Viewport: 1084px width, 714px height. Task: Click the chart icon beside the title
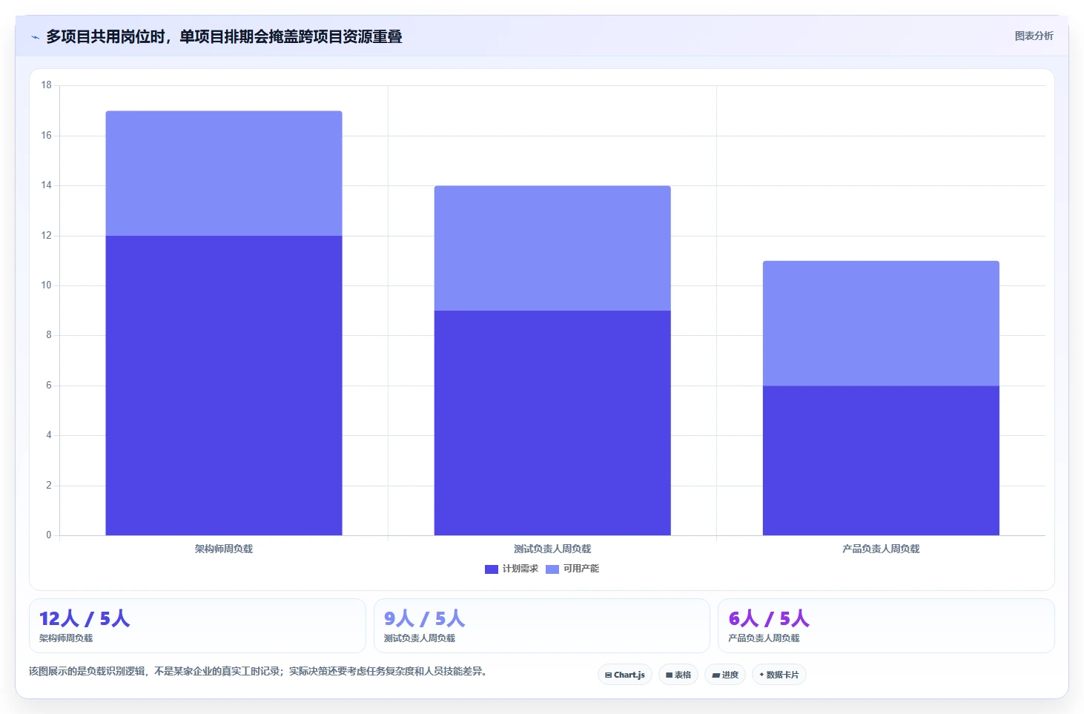(x=35, y=37)
